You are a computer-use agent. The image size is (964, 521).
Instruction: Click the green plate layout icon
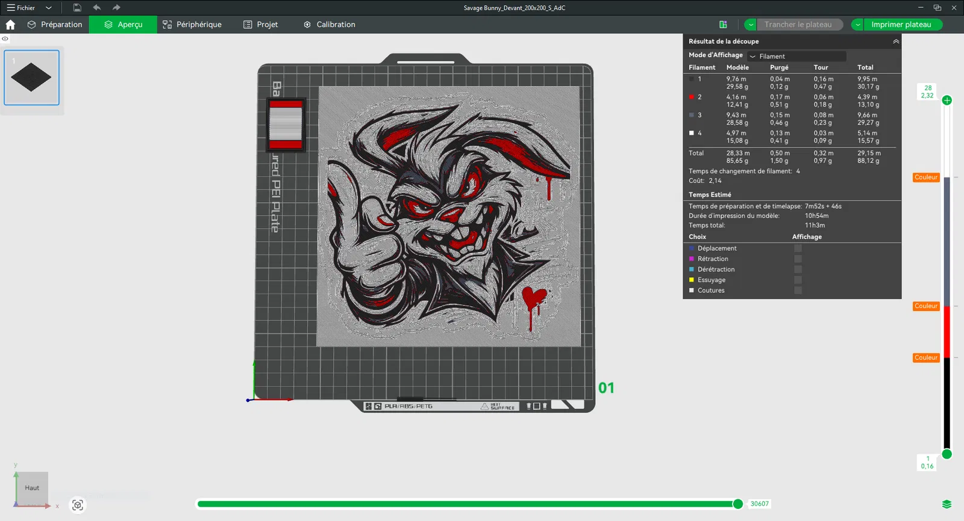[x=723, y=25]
